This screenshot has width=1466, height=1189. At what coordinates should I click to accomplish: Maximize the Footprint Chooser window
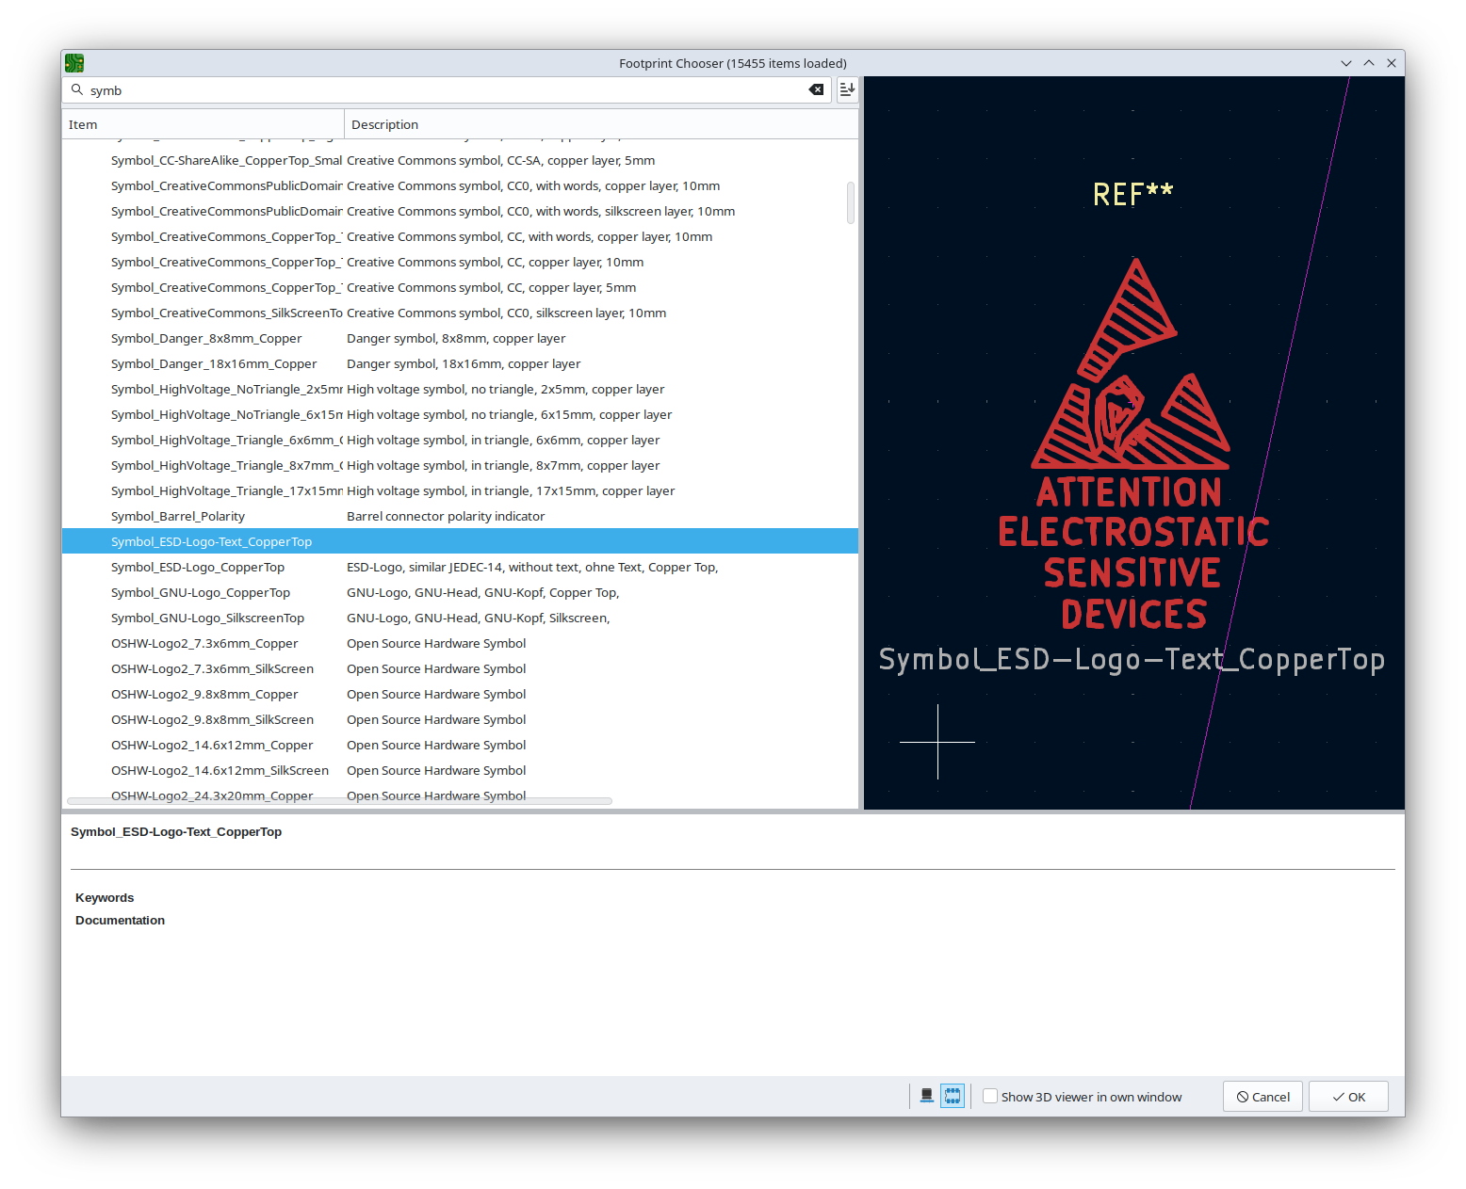pos(1369,63)
